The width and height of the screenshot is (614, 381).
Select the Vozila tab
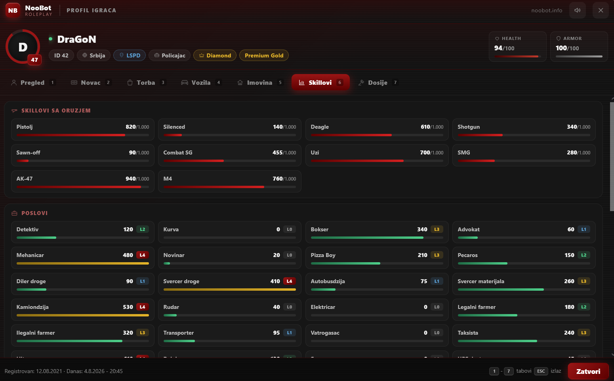point(201,82)
